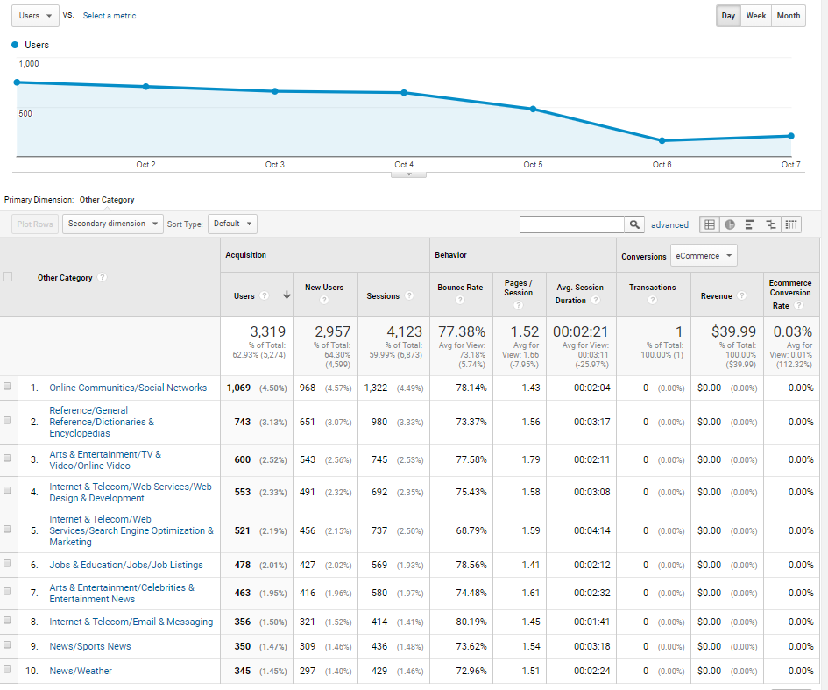Open the News/Sports News category link

tap(90, 646)
